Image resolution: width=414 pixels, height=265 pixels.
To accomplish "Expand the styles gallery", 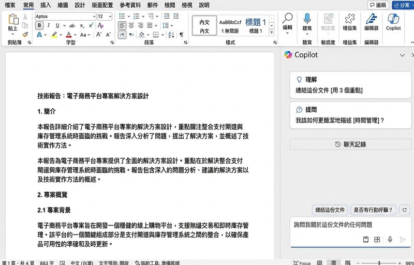I will pyautogui.click(x=271, y=33).
